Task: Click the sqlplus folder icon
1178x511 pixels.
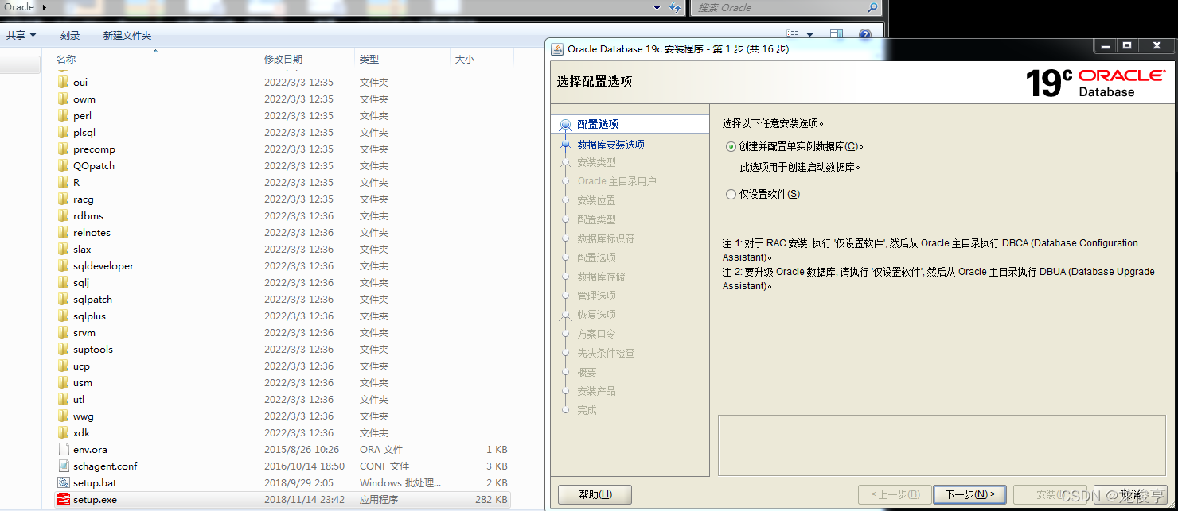Action: (64, 316)
